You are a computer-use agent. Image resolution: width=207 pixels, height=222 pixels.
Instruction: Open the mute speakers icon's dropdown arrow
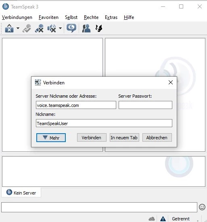(60, 28)
